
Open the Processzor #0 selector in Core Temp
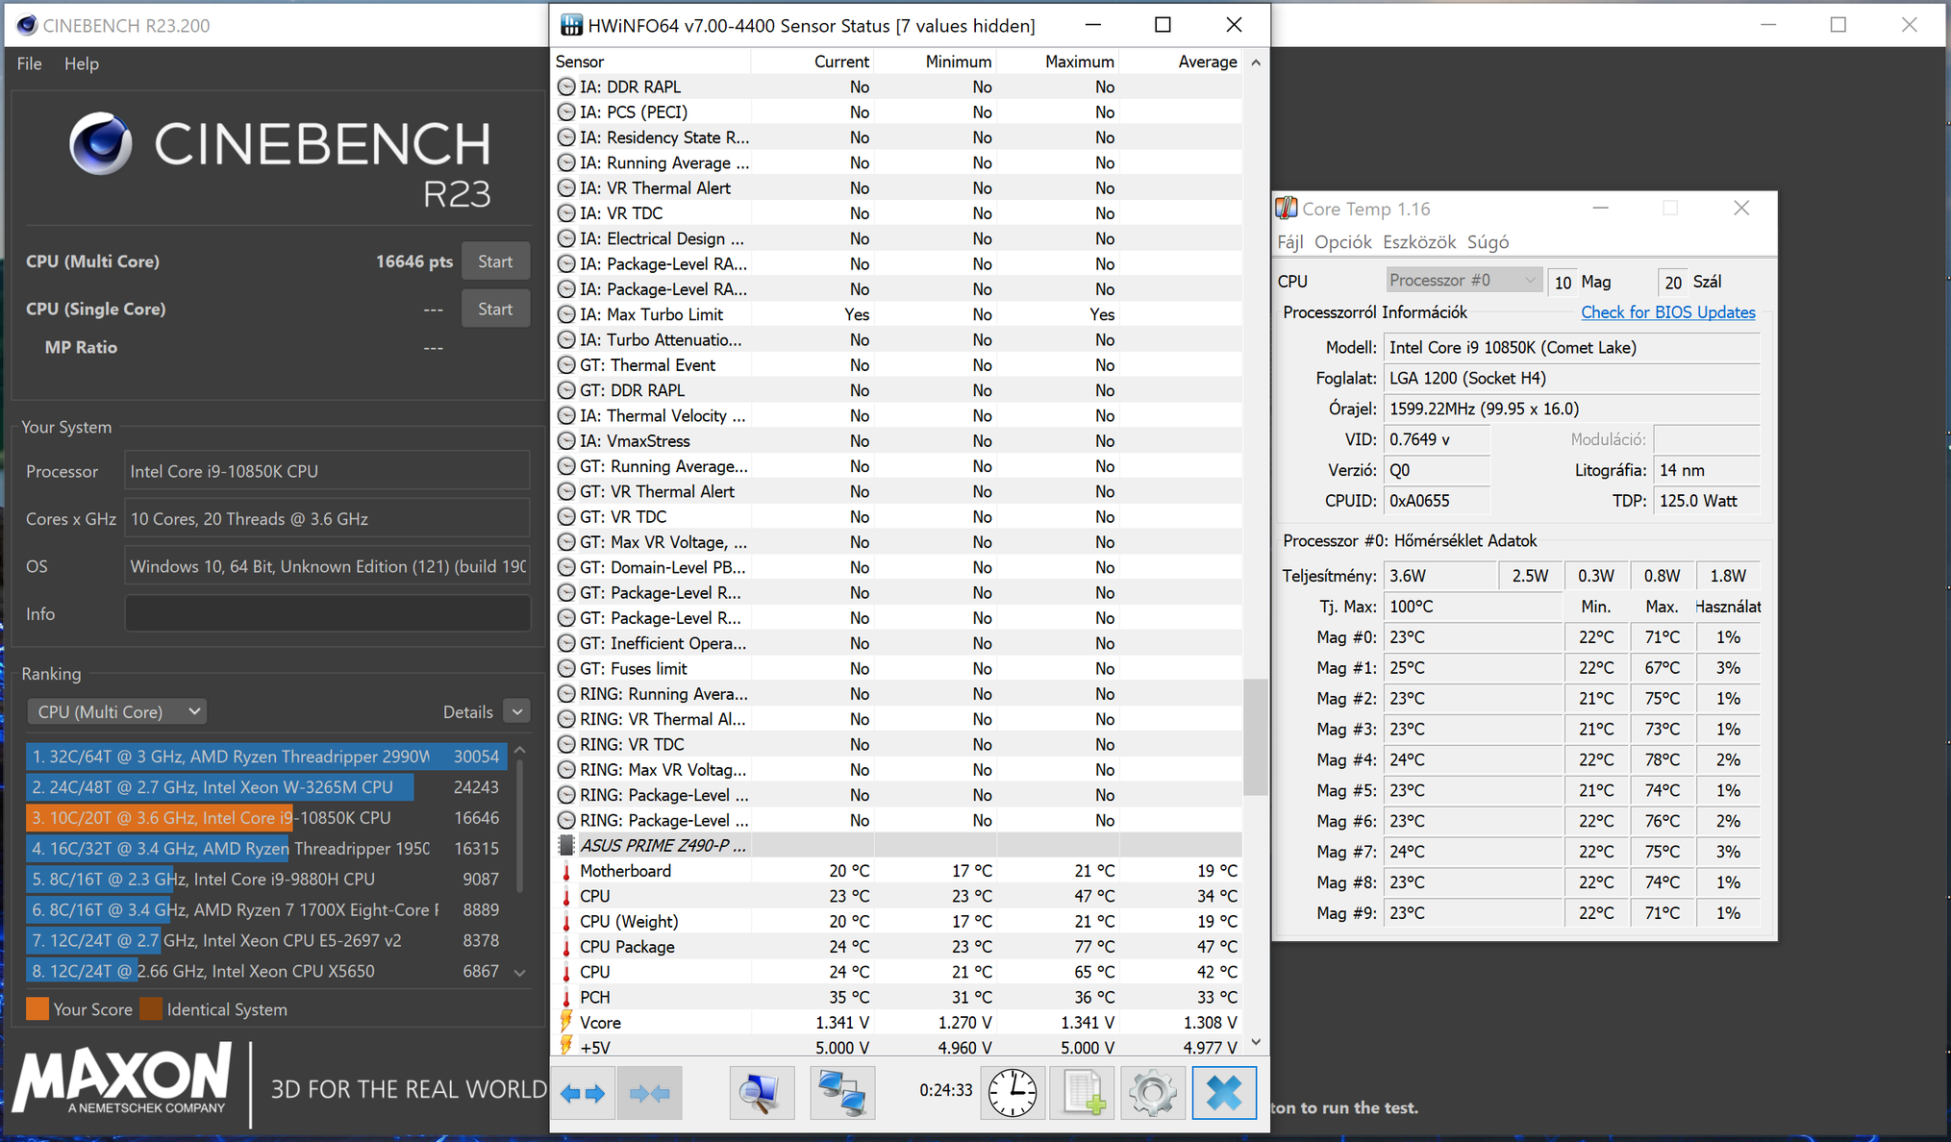coord(1463,281)
